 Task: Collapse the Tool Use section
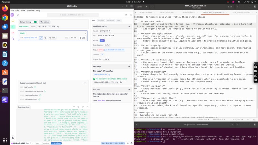point(129,89)
